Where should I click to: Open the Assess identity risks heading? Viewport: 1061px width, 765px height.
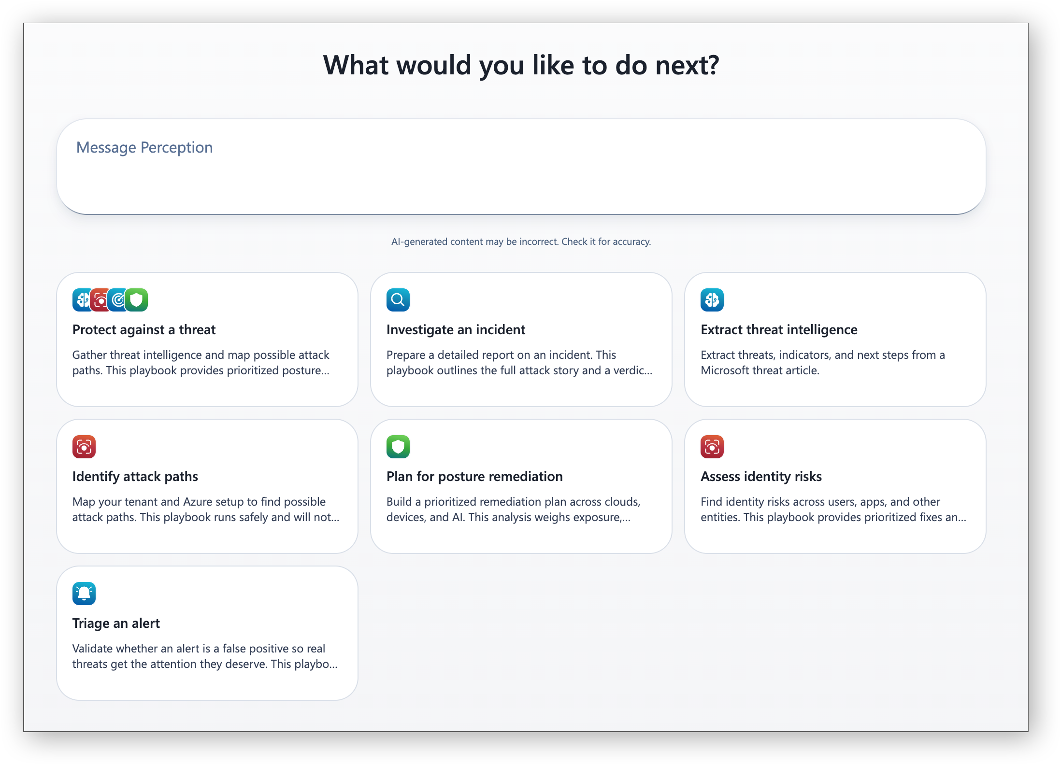(761, 477)
